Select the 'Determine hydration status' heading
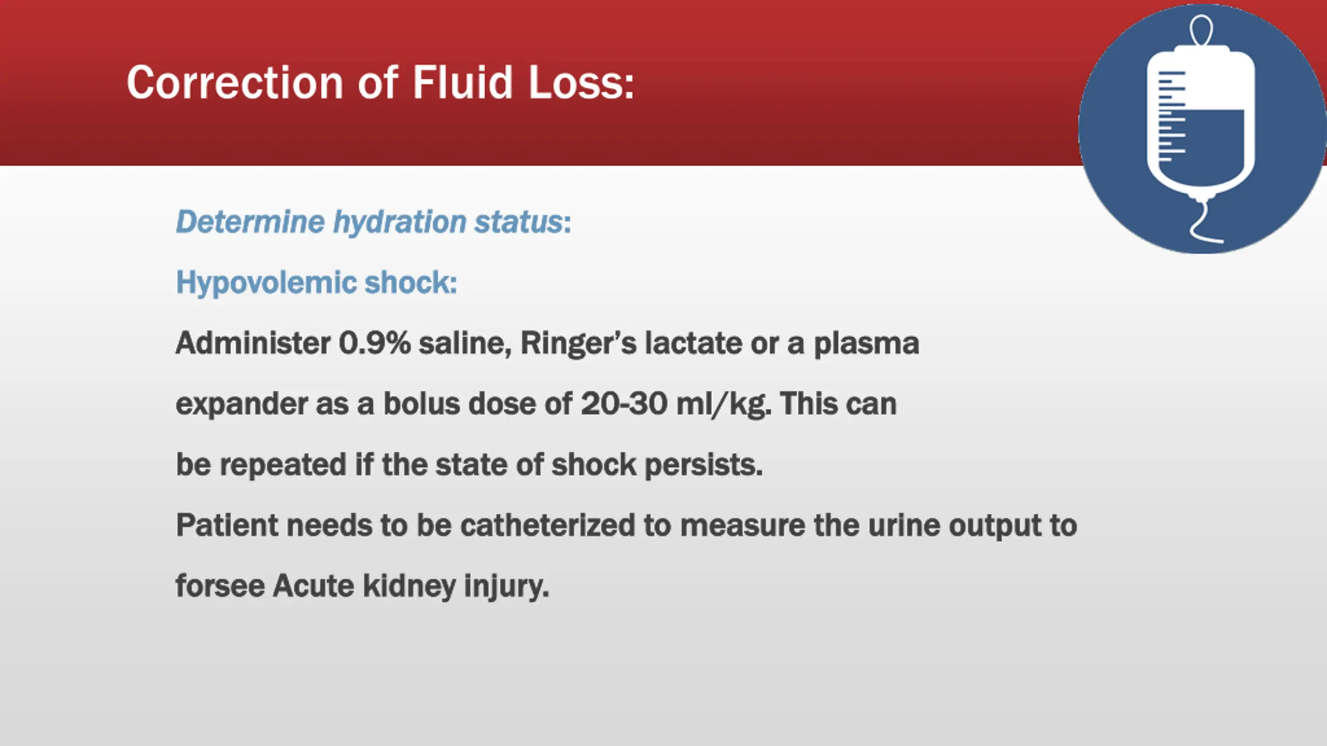1327x746 pixels. coord(373,222)
